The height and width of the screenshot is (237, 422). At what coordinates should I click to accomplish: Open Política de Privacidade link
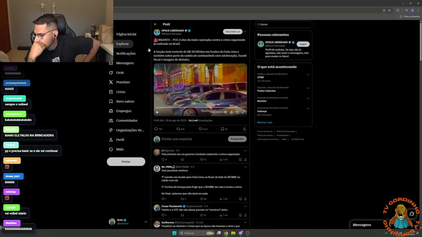point(286,131)
